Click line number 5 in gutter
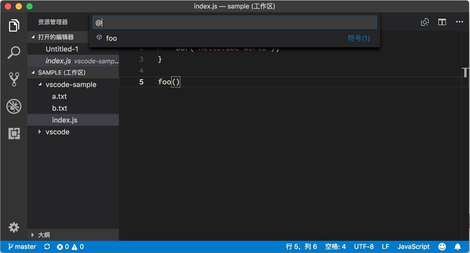The image size is (470, 253). (x=141, y=82)
